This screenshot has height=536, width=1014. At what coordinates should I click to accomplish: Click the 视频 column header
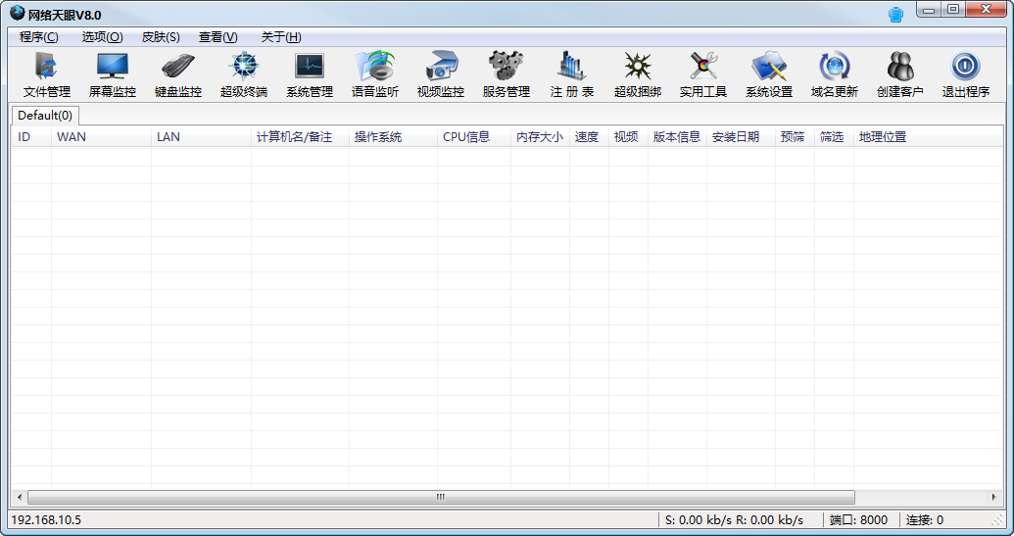click(628, 137)
